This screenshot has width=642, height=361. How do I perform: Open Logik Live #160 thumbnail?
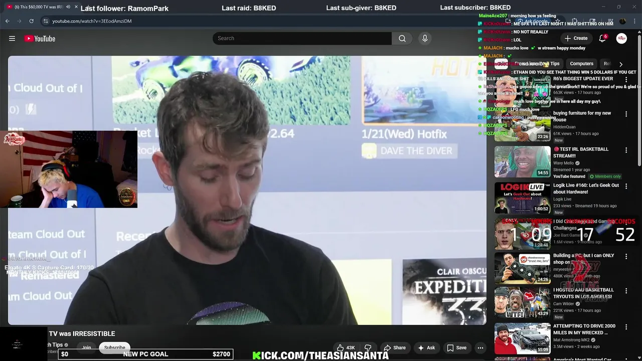click(523, 198)
